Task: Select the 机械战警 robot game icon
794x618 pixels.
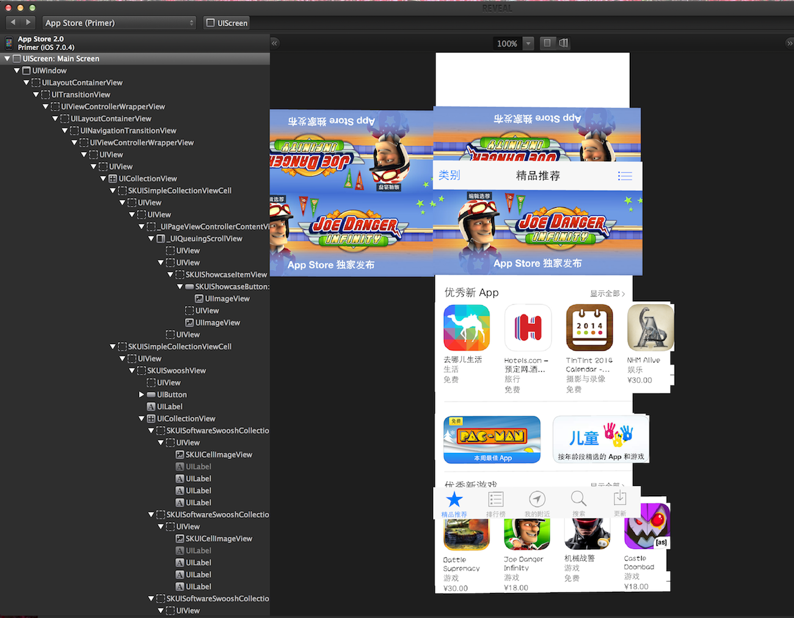Action: click(587, 533)
